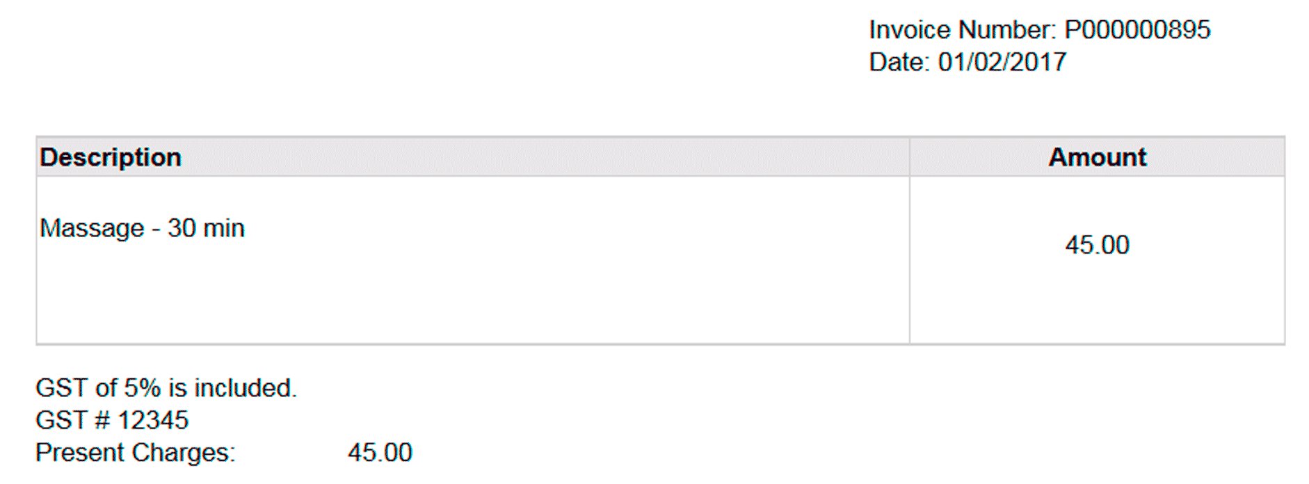Click the 30 min duration text
The image size is (1309, 484).
(x=206, y=228)
